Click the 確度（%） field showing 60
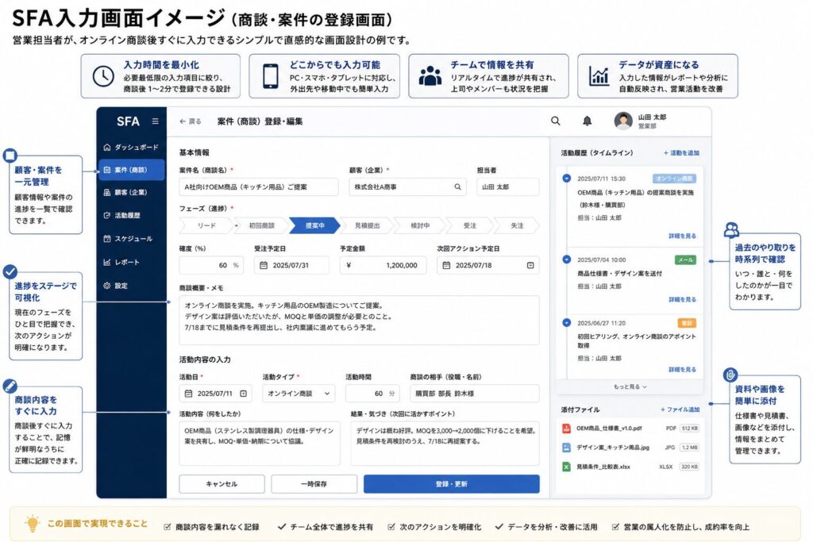 coord(211,265)
